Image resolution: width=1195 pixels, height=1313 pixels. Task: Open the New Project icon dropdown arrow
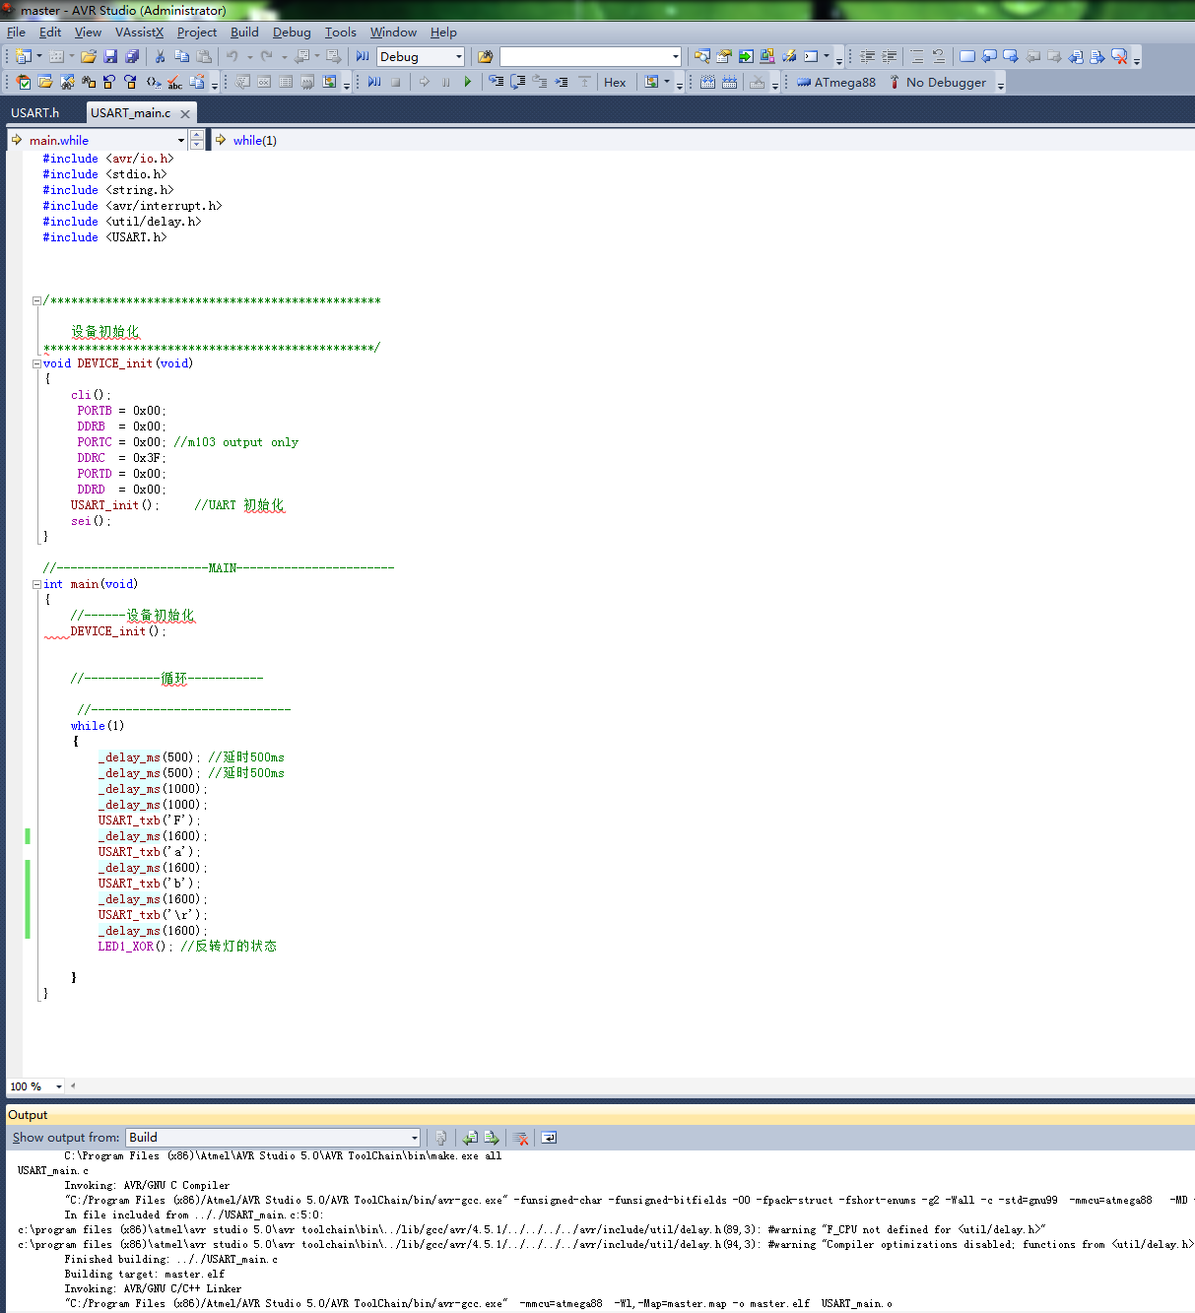point(39,57)
